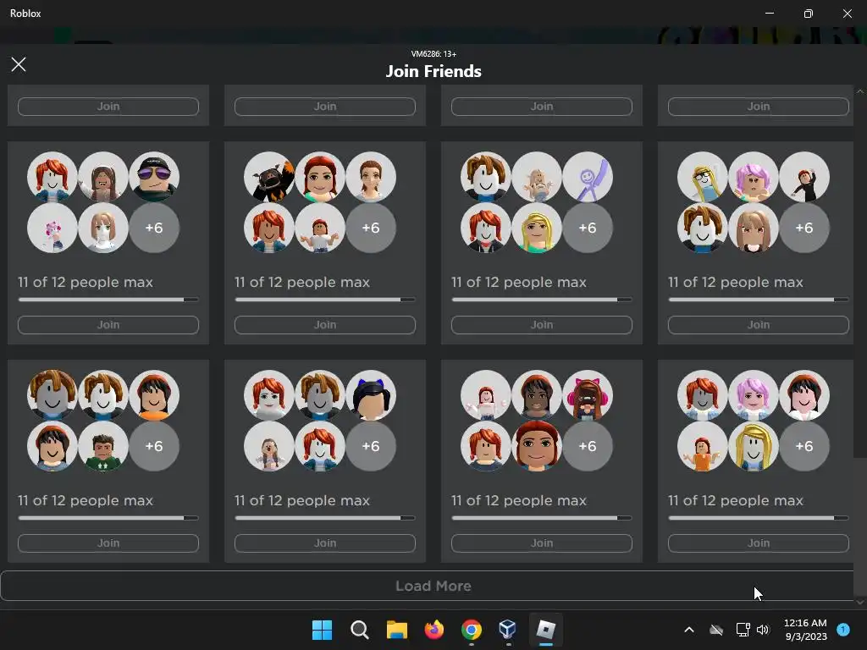Click the "11 of 12 people max" text in the cat creature card
The image size is (867, 650).
(302, 283)
